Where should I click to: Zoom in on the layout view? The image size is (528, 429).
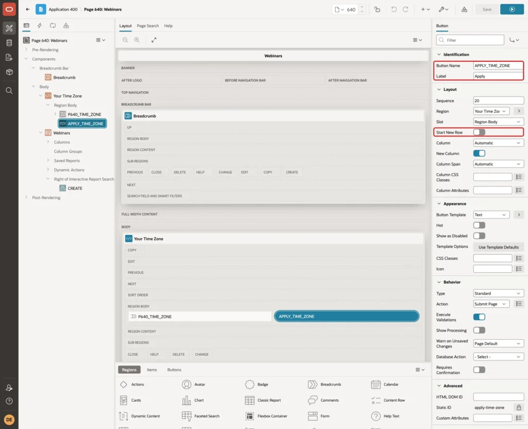[x=137, y=40]
